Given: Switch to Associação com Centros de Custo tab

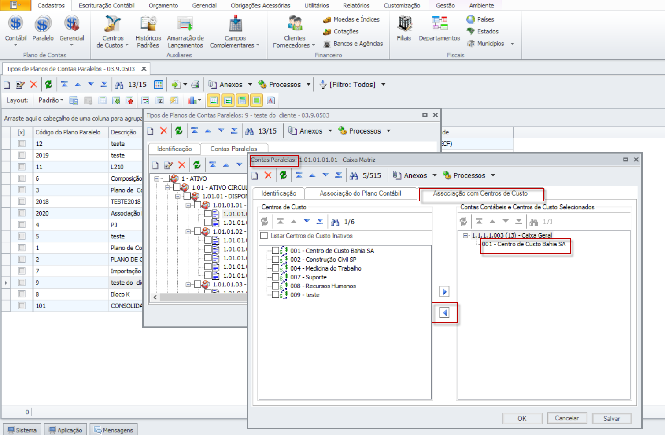Looking at the screenshot, I should tap(480, 193).
